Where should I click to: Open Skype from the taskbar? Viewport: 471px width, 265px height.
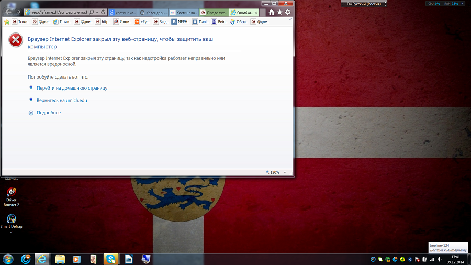point(111,259)
